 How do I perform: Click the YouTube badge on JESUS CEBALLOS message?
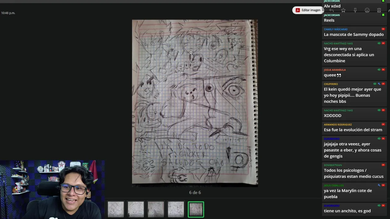[x=383, y=185]
